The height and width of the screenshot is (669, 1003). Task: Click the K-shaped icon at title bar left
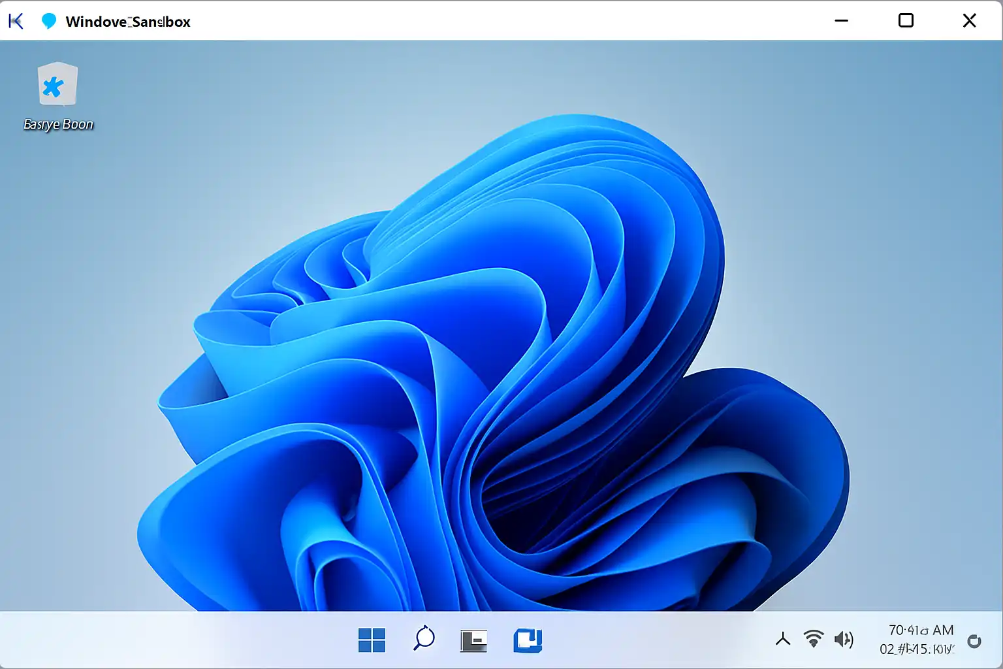click(x=16, y=22)
